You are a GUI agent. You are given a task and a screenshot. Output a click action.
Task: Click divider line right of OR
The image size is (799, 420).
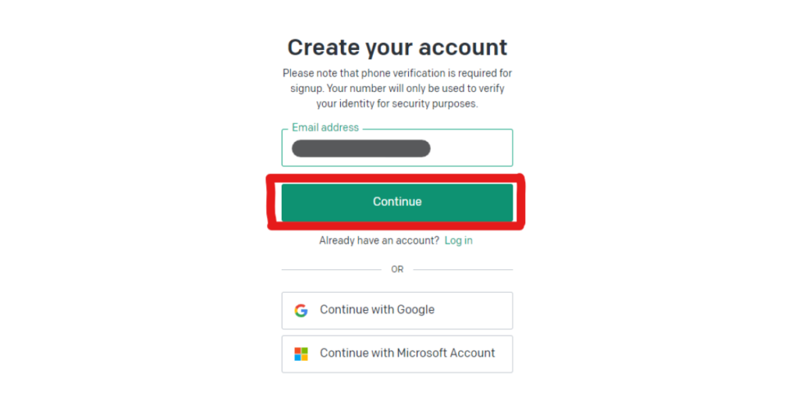[x=463, y=269]
